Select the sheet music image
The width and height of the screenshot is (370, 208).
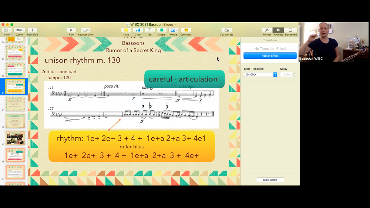click(x=131, y=105)
